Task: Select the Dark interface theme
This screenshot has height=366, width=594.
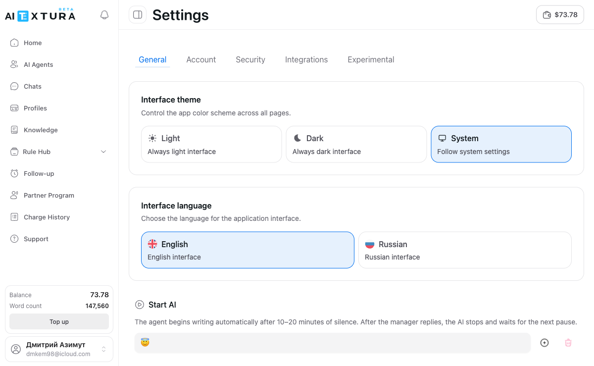Action: [x=356, y=144]
